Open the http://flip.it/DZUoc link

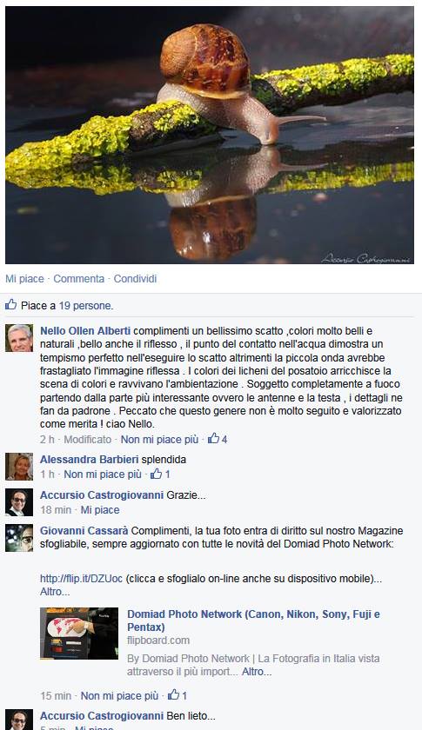81,579
